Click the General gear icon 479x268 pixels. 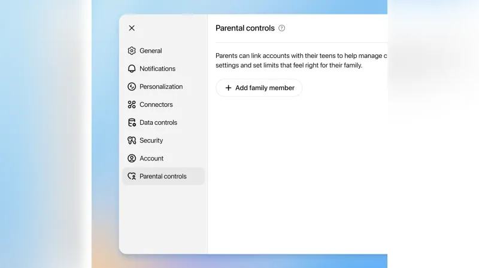132,51
